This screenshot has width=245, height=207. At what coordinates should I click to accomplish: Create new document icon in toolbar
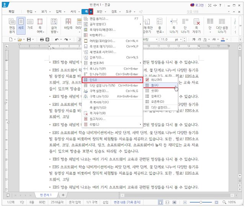(x=11, y=39)
